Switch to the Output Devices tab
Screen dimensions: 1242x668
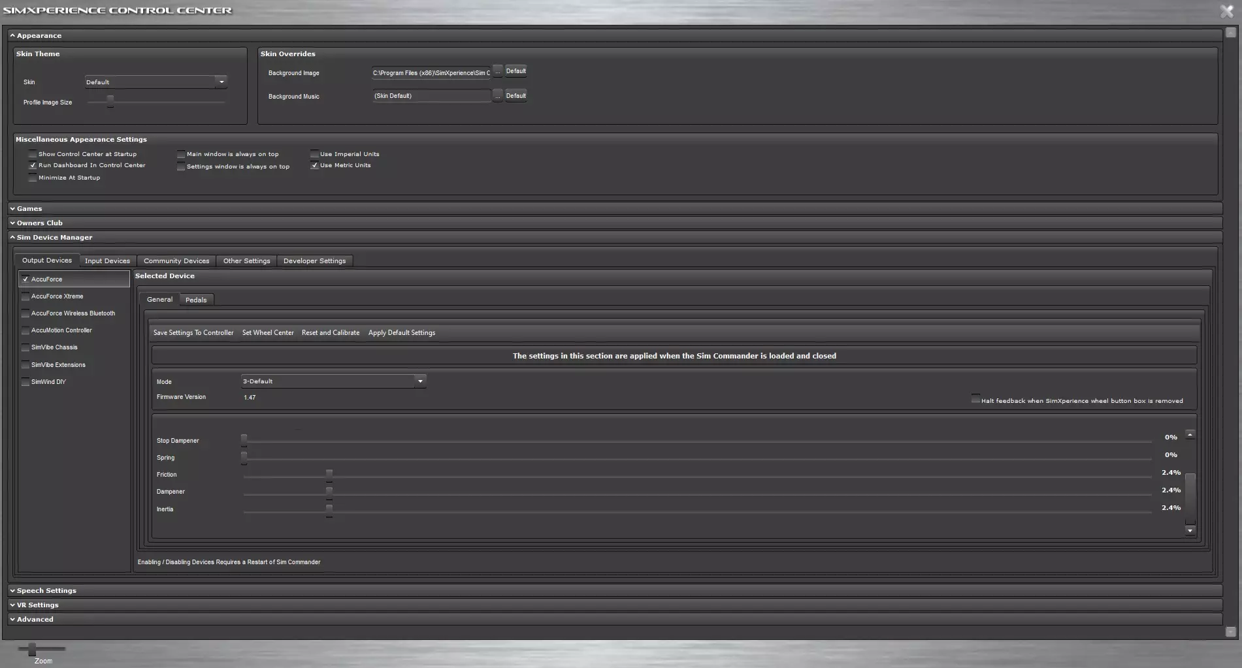tap(47, 261)
